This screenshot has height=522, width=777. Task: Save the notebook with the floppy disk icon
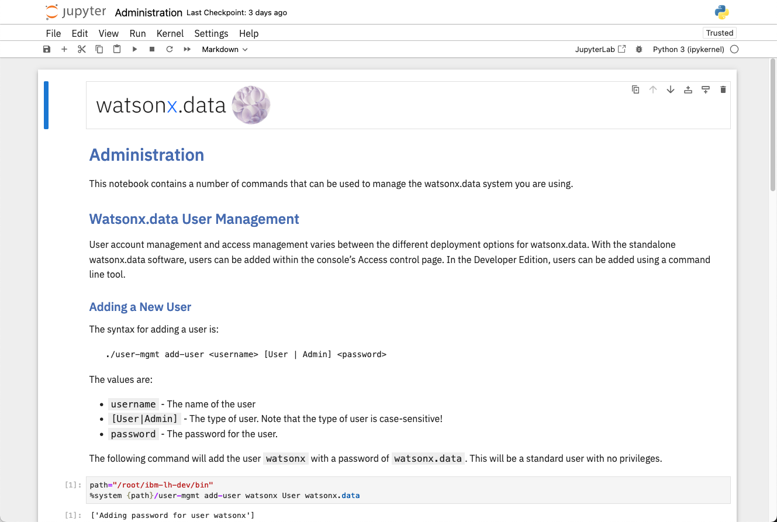pos(47,49)
